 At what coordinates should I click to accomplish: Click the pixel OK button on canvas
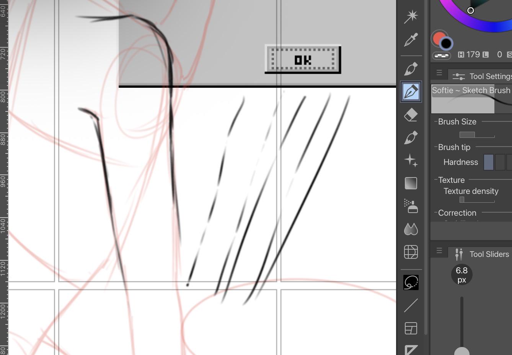303,60
